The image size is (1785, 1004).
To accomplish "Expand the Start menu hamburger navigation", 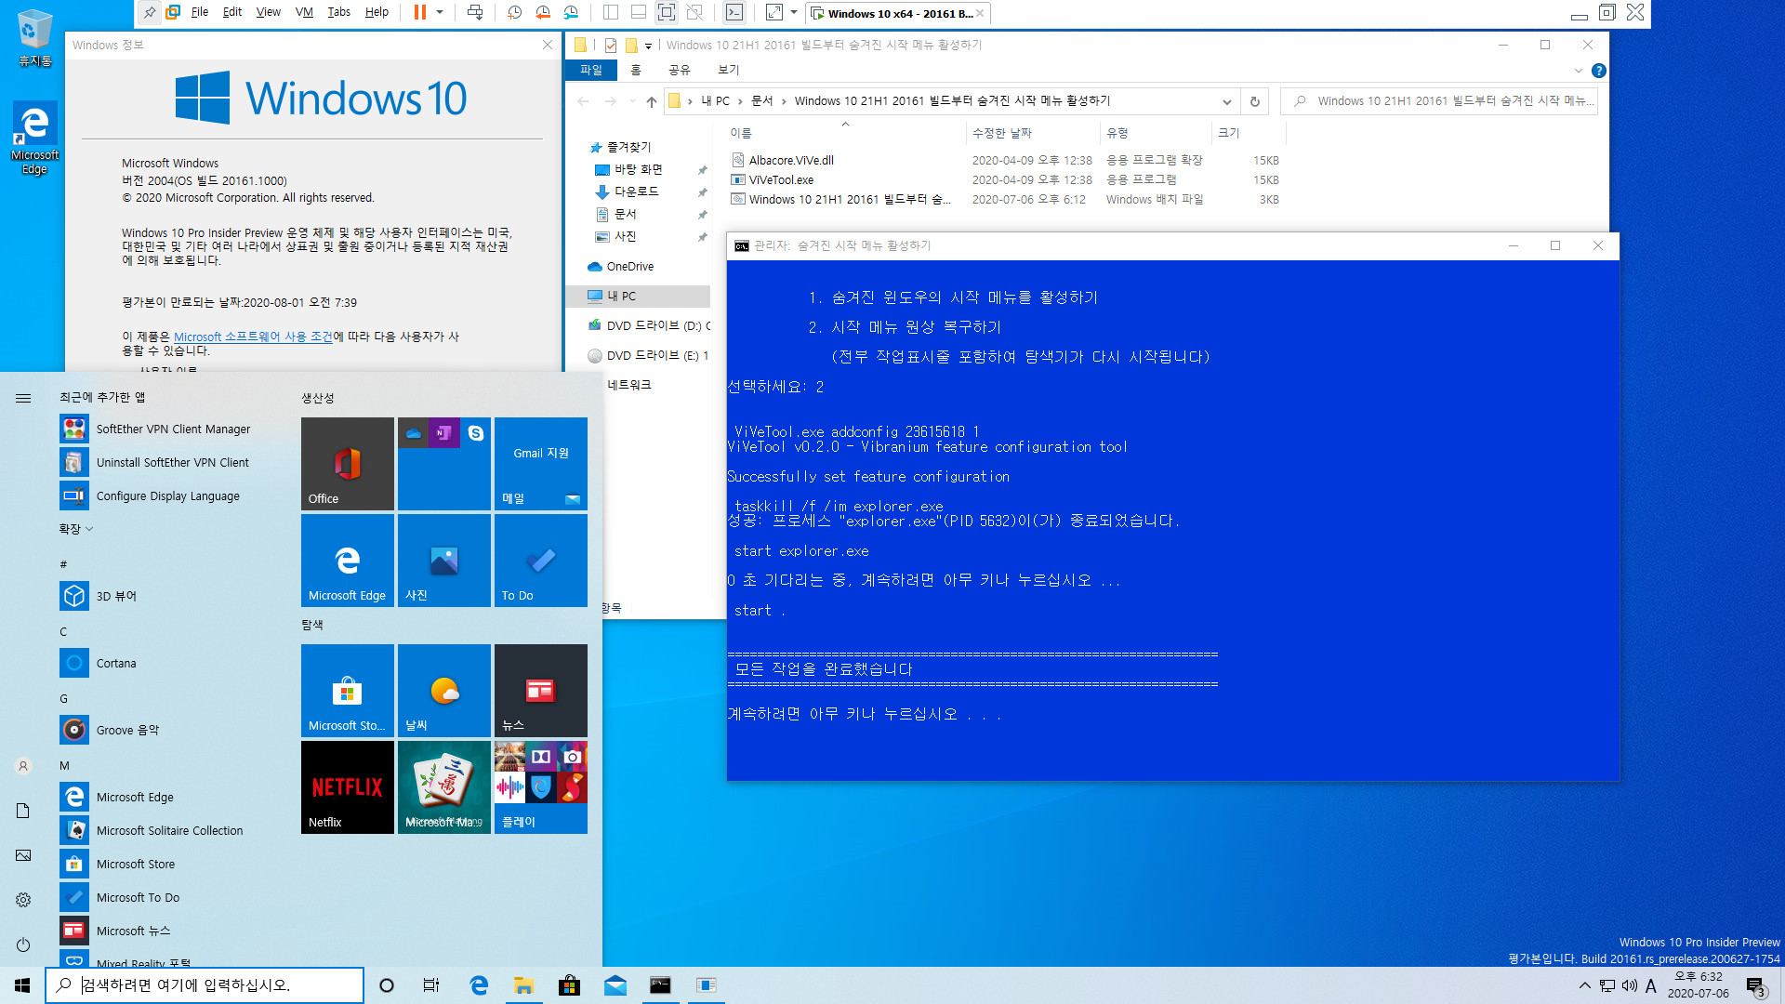I will [23, 398].
